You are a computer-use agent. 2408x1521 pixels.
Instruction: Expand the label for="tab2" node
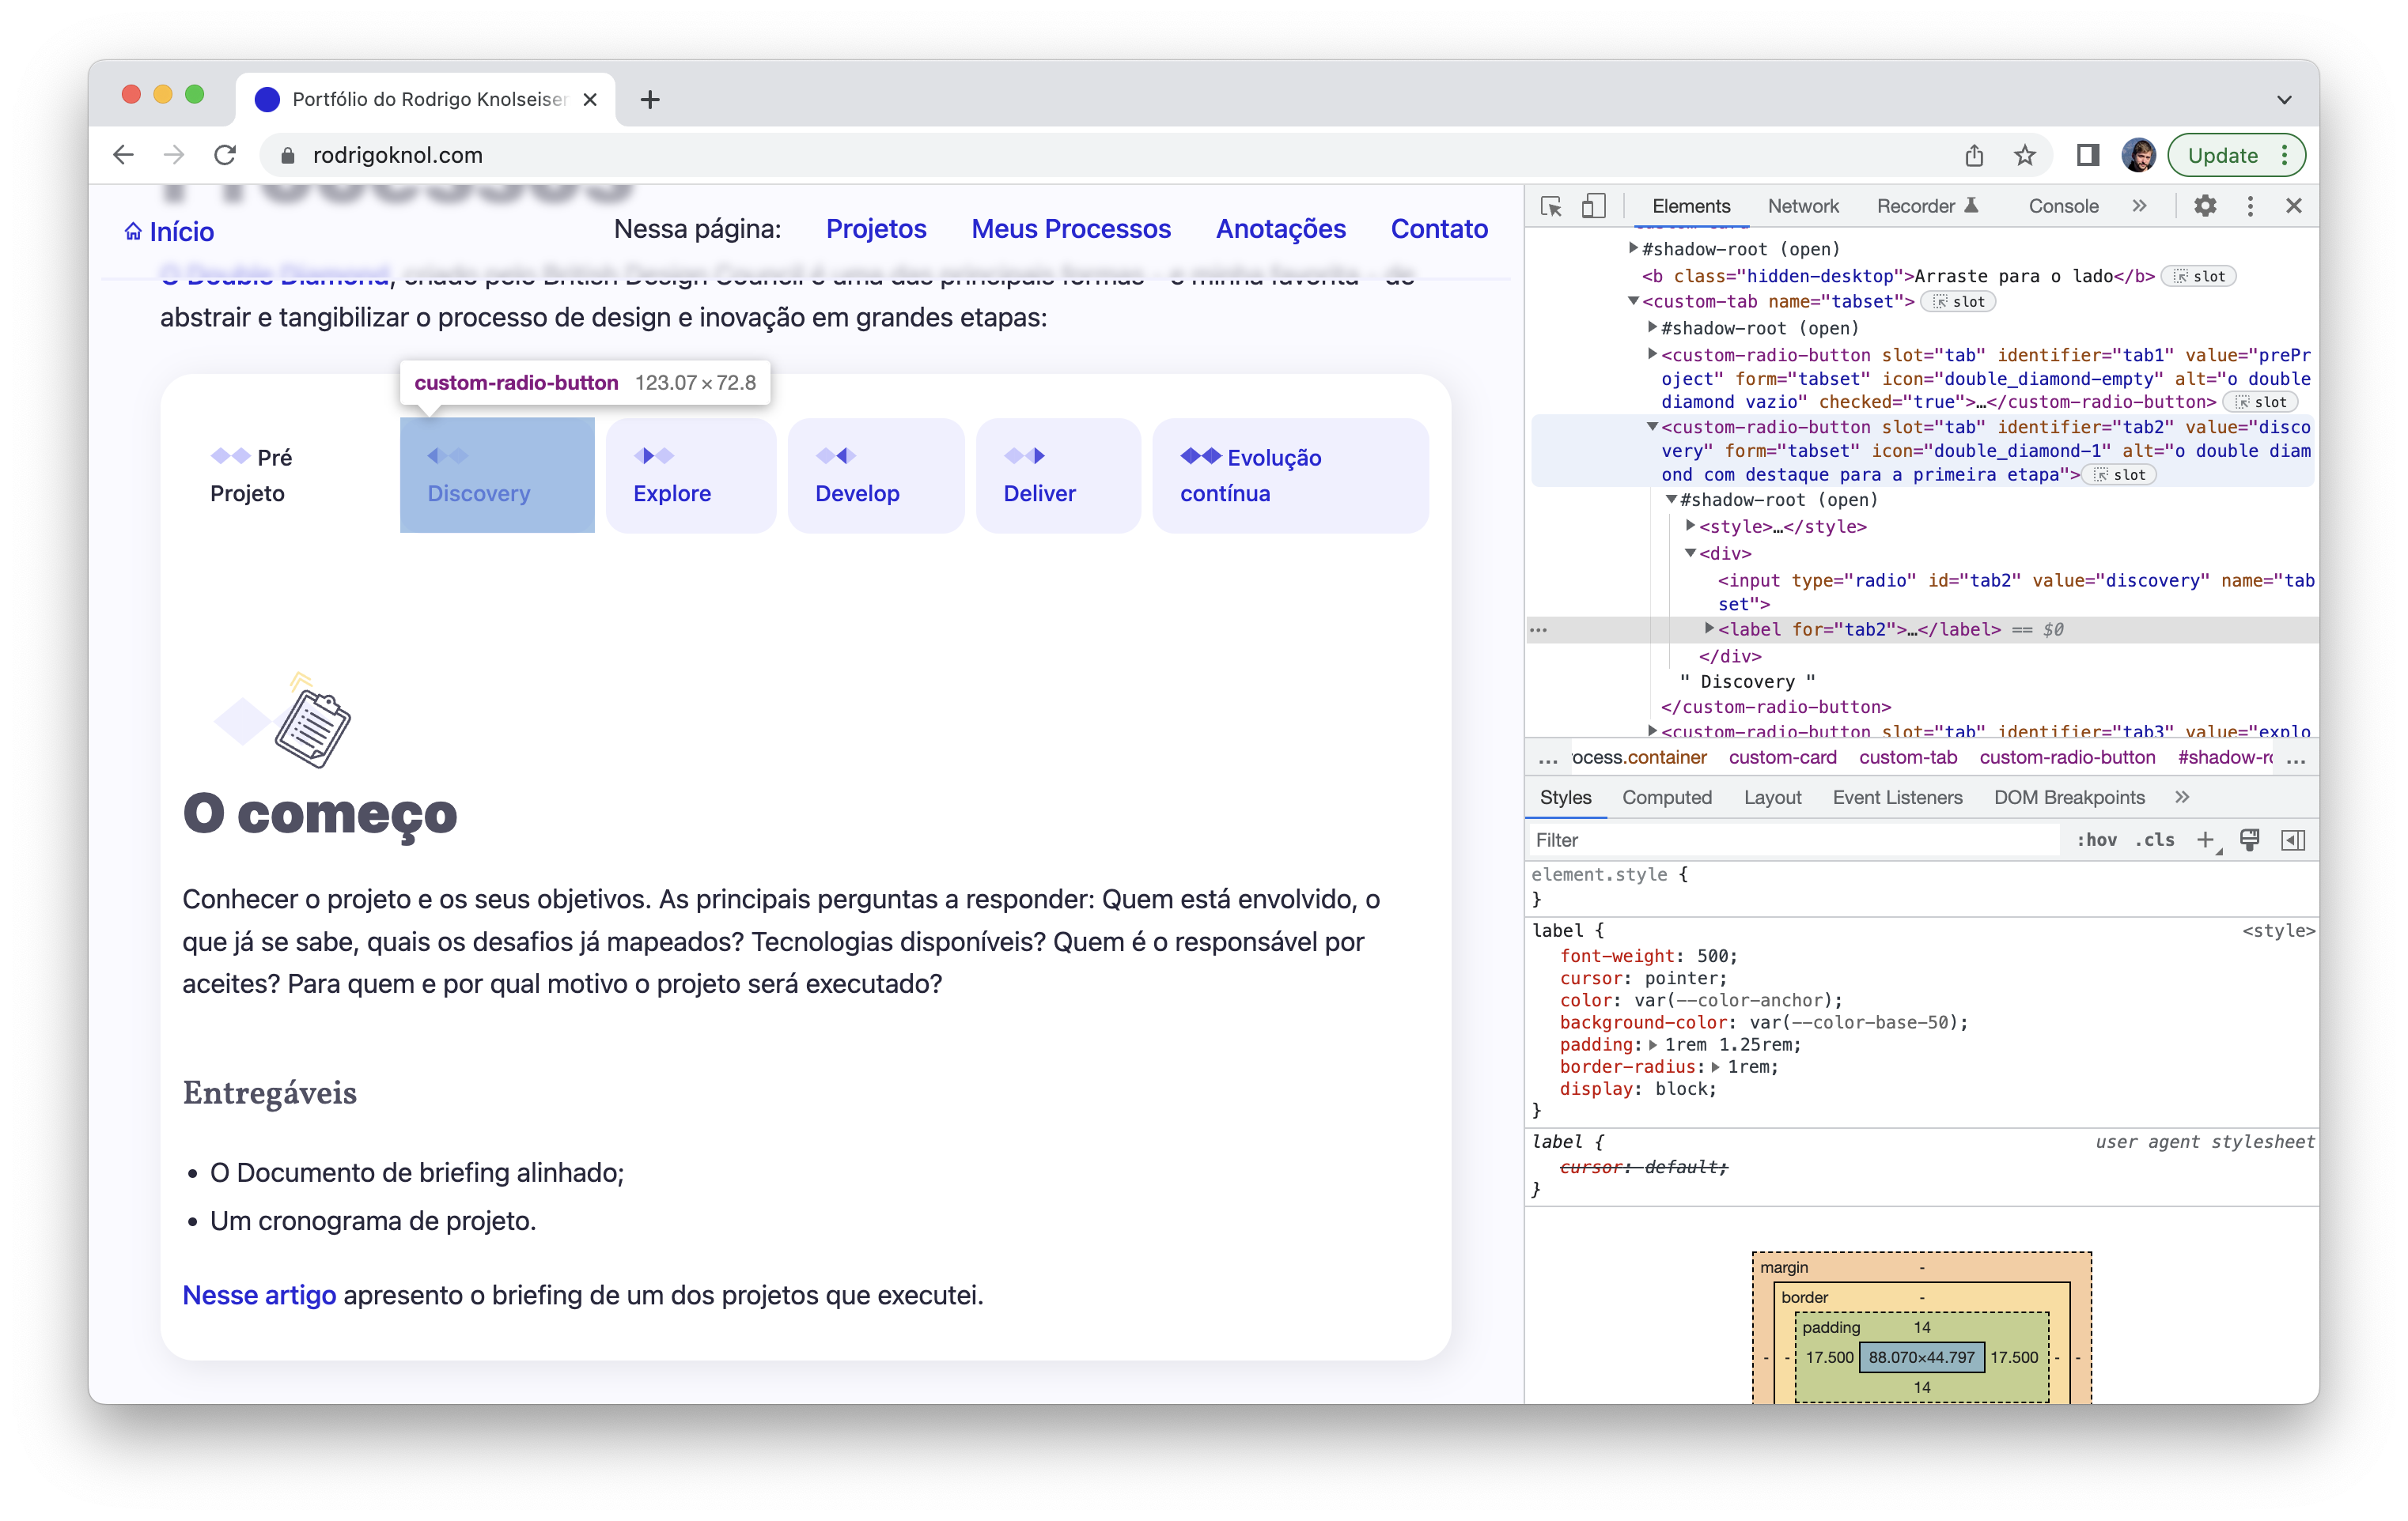tap(1710, 628)
